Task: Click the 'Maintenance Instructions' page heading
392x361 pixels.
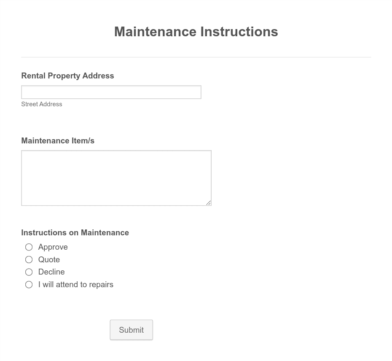Action: (x=196, y=32)
